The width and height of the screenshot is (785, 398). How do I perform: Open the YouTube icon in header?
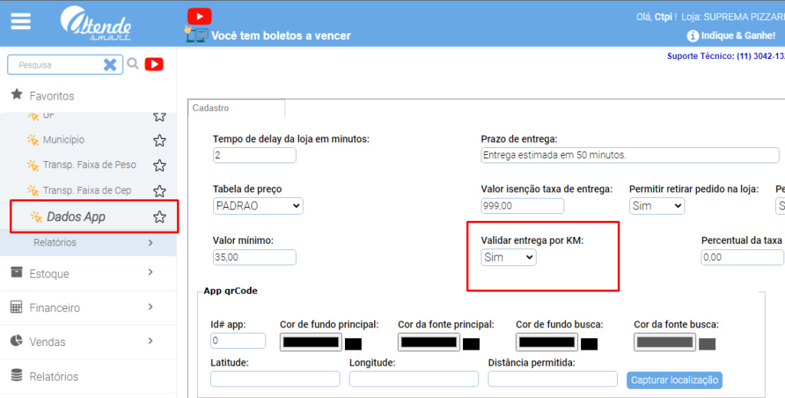pyautogui.click(x=199, y=17)
